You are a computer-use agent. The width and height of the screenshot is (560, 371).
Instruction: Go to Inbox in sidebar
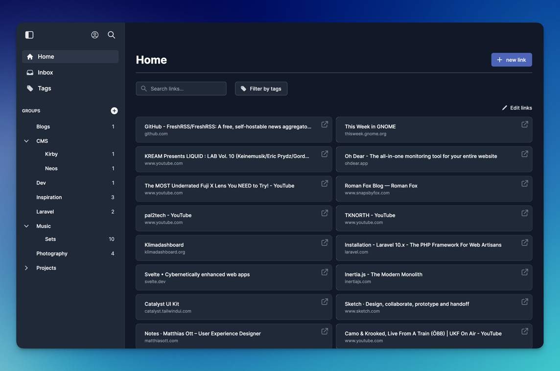click(45, 72)
